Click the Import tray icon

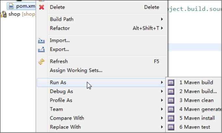pyautogui.click(x=41, y=41)
